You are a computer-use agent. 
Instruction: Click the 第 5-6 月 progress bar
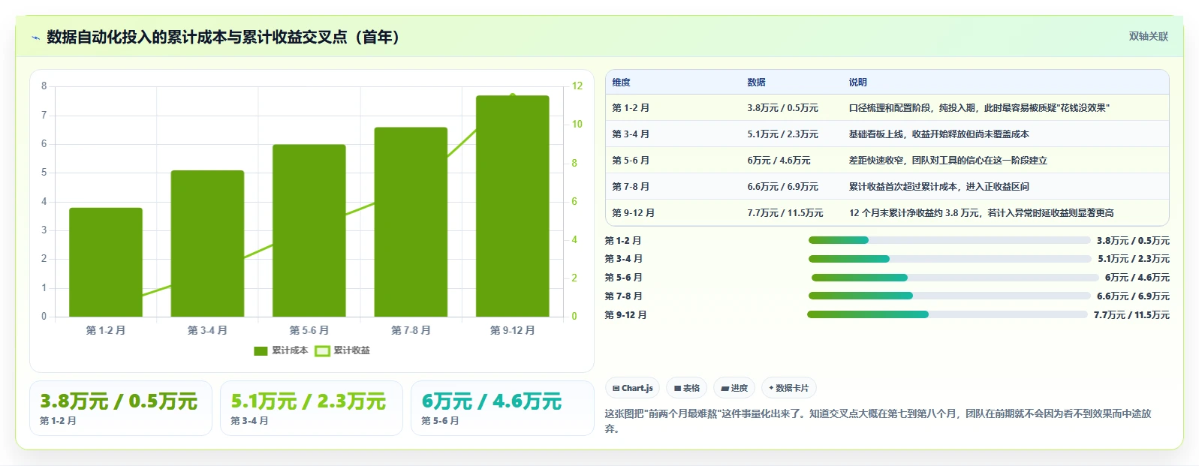pos(955,278)
